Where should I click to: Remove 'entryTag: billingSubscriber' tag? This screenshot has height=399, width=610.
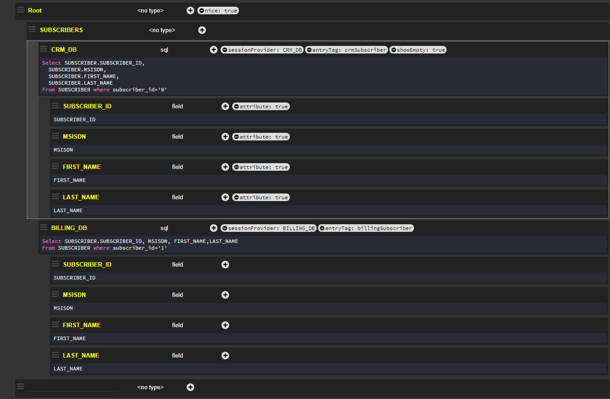coord(322,228)
